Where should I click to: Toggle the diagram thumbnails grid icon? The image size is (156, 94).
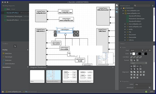[x=117, y=12]
